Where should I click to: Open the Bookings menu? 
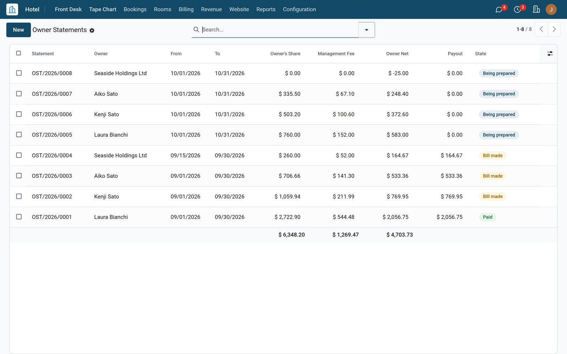click(135, 9)
